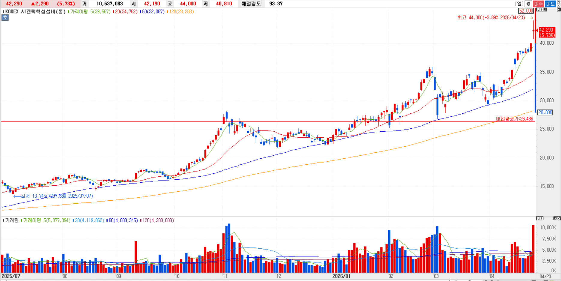Maximize the price chart pane

[x=558, y=10]
